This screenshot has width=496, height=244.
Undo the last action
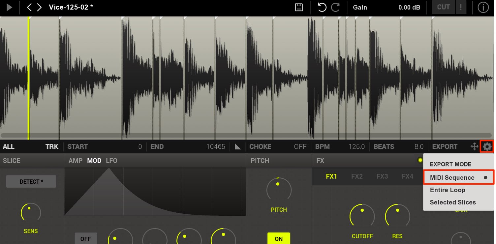click(322, 7)
